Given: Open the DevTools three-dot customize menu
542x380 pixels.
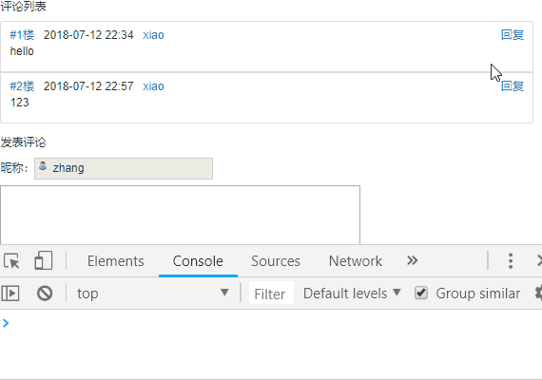Looking at the screenshot, I should (511, 261).
